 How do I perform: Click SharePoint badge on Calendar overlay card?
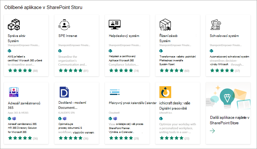point(111,118)
